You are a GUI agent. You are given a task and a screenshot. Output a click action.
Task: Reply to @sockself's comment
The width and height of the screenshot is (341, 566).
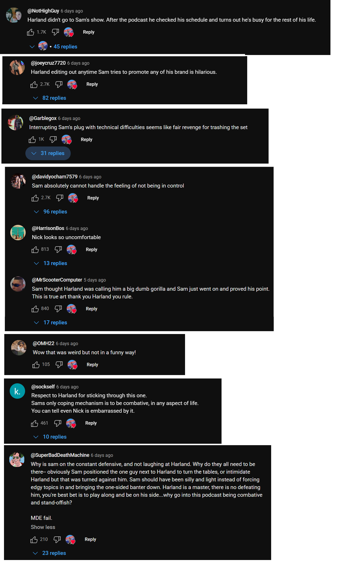click(91, 423)
